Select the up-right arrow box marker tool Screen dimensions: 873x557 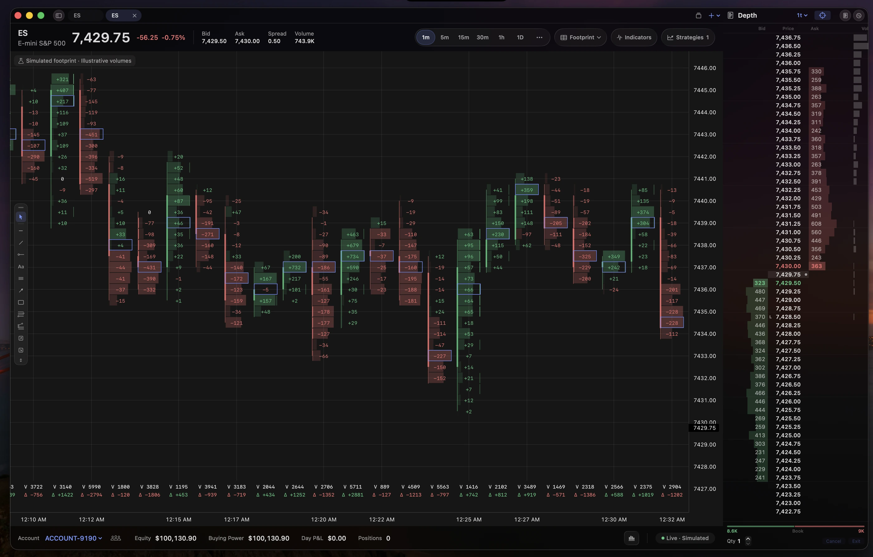21,338
